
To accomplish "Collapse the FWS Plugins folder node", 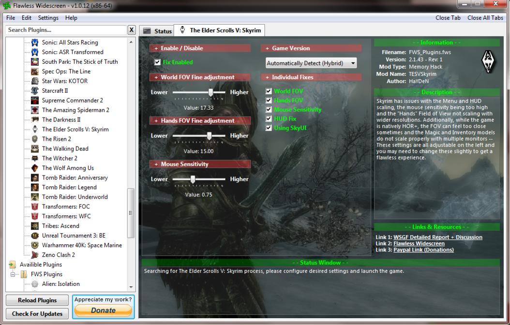I will [14, 275].
